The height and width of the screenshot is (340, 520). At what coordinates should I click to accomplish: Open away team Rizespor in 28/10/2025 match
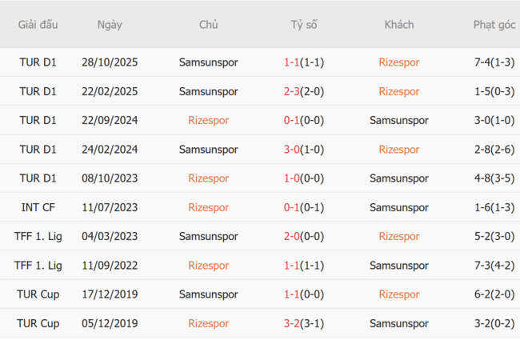pos(398,62)
